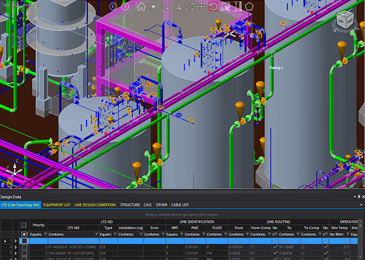Switch to the EQUIPMENT LIST tab

[57, 205]
